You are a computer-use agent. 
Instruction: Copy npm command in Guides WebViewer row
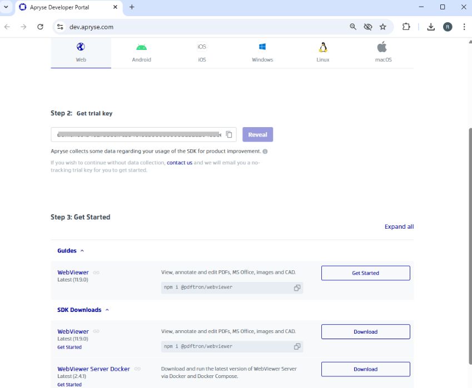coord(297,288)
